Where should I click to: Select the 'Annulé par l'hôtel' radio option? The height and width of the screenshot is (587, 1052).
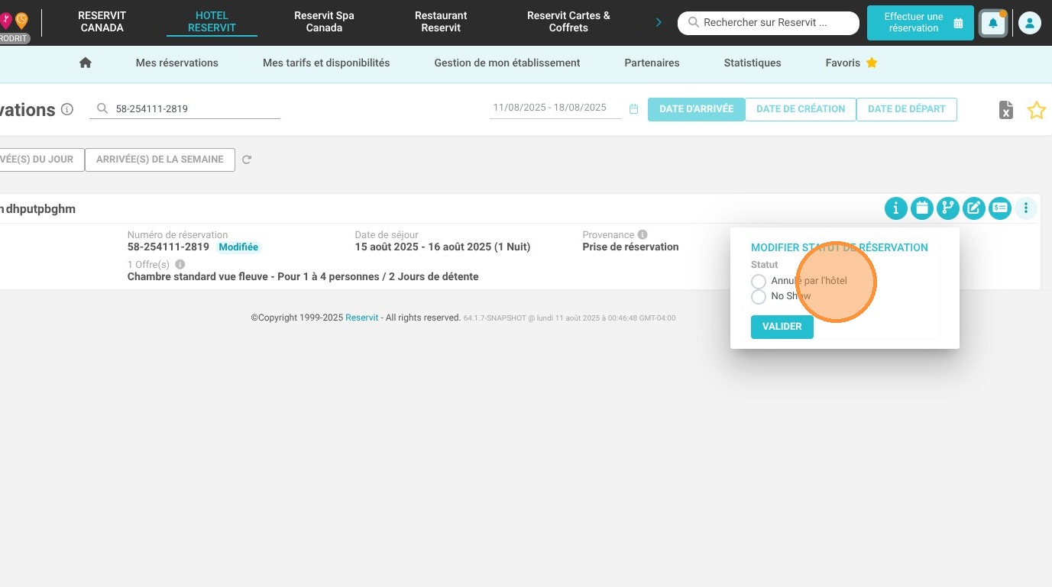coord(759,281)
